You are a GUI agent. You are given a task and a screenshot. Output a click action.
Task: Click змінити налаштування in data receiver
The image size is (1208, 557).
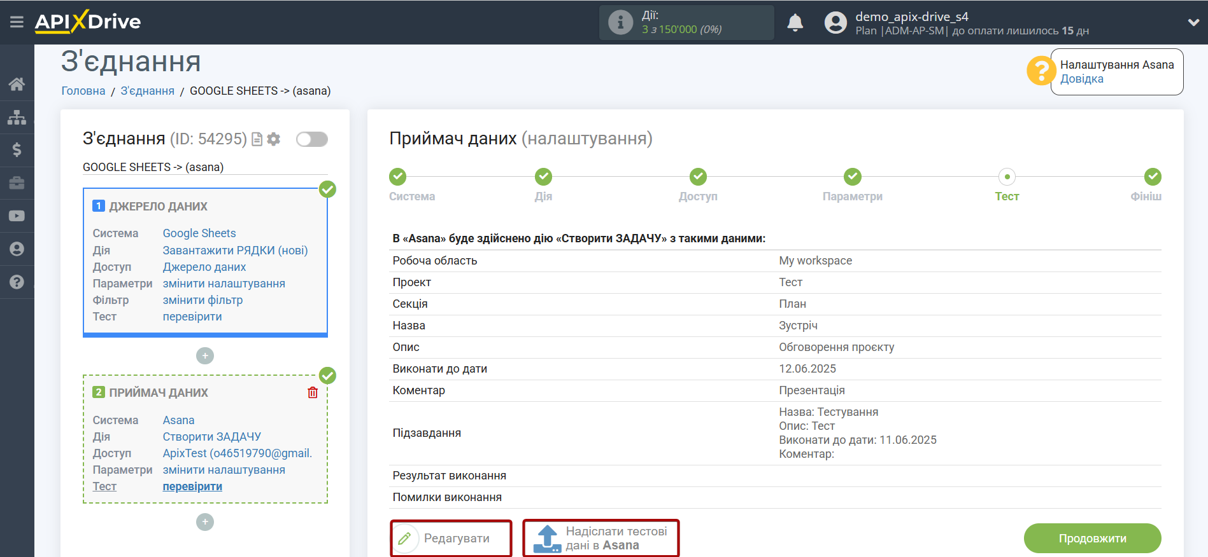tap(224, 470)
